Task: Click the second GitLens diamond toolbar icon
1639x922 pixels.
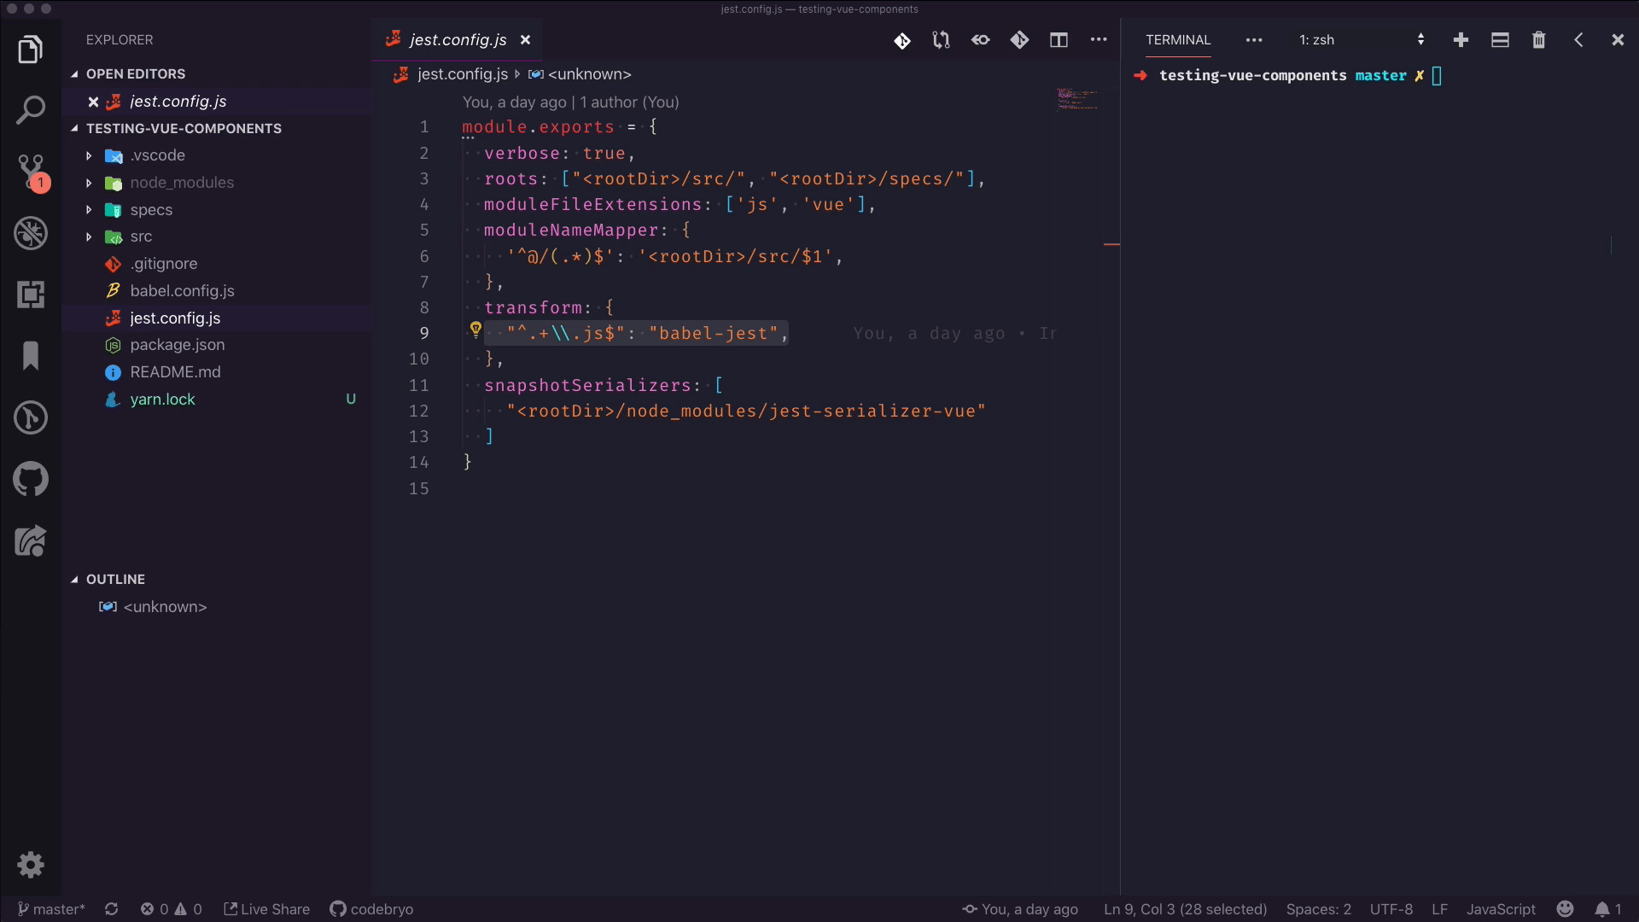Action: [x=1019, y=40]
